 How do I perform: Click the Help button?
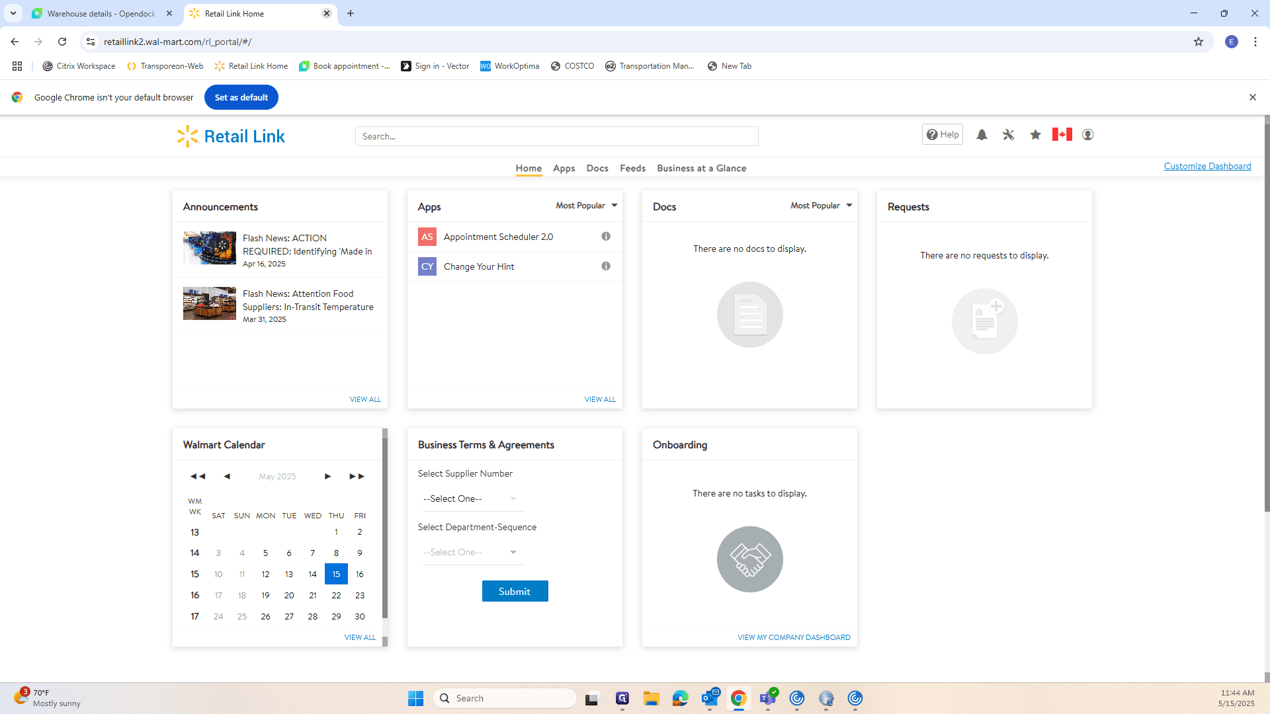943,135
